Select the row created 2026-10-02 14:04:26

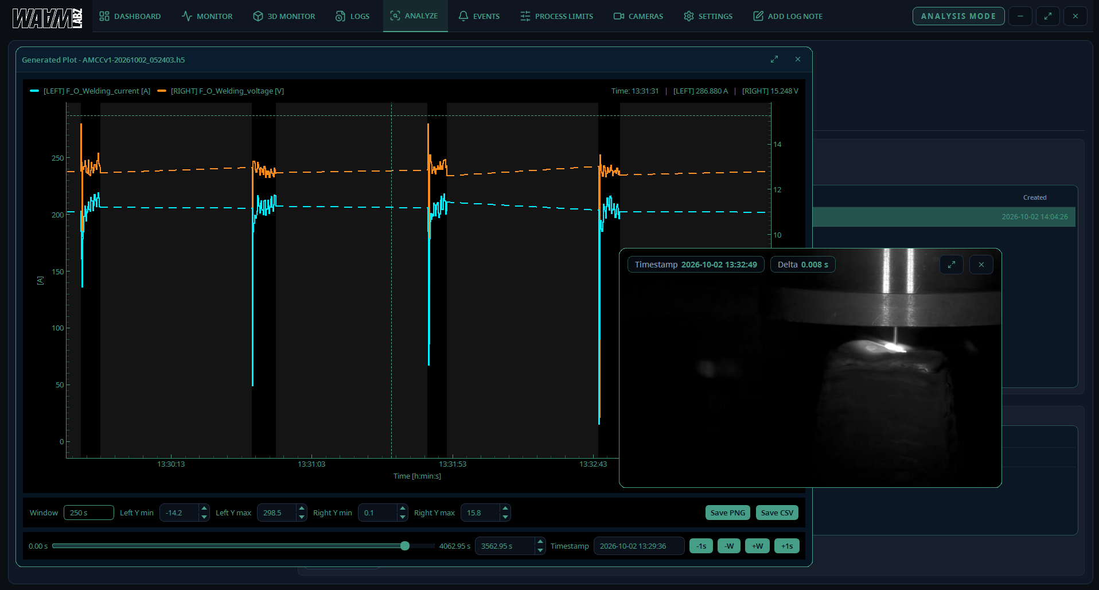point(944,217)
